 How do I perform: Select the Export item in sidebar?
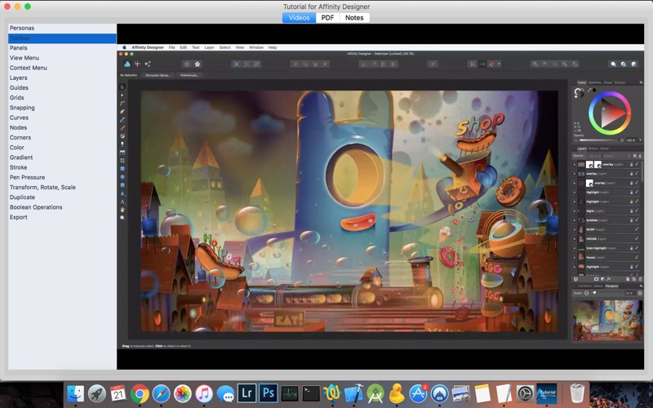tap(18, 217)
